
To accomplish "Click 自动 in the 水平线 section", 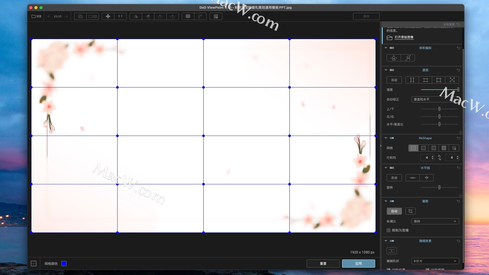I will coord(394,178).
